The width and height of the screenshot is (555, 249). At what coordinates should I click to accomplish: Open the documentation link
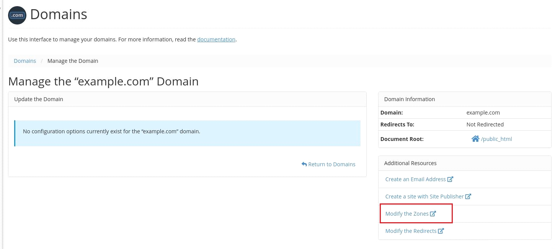point(216,39)
